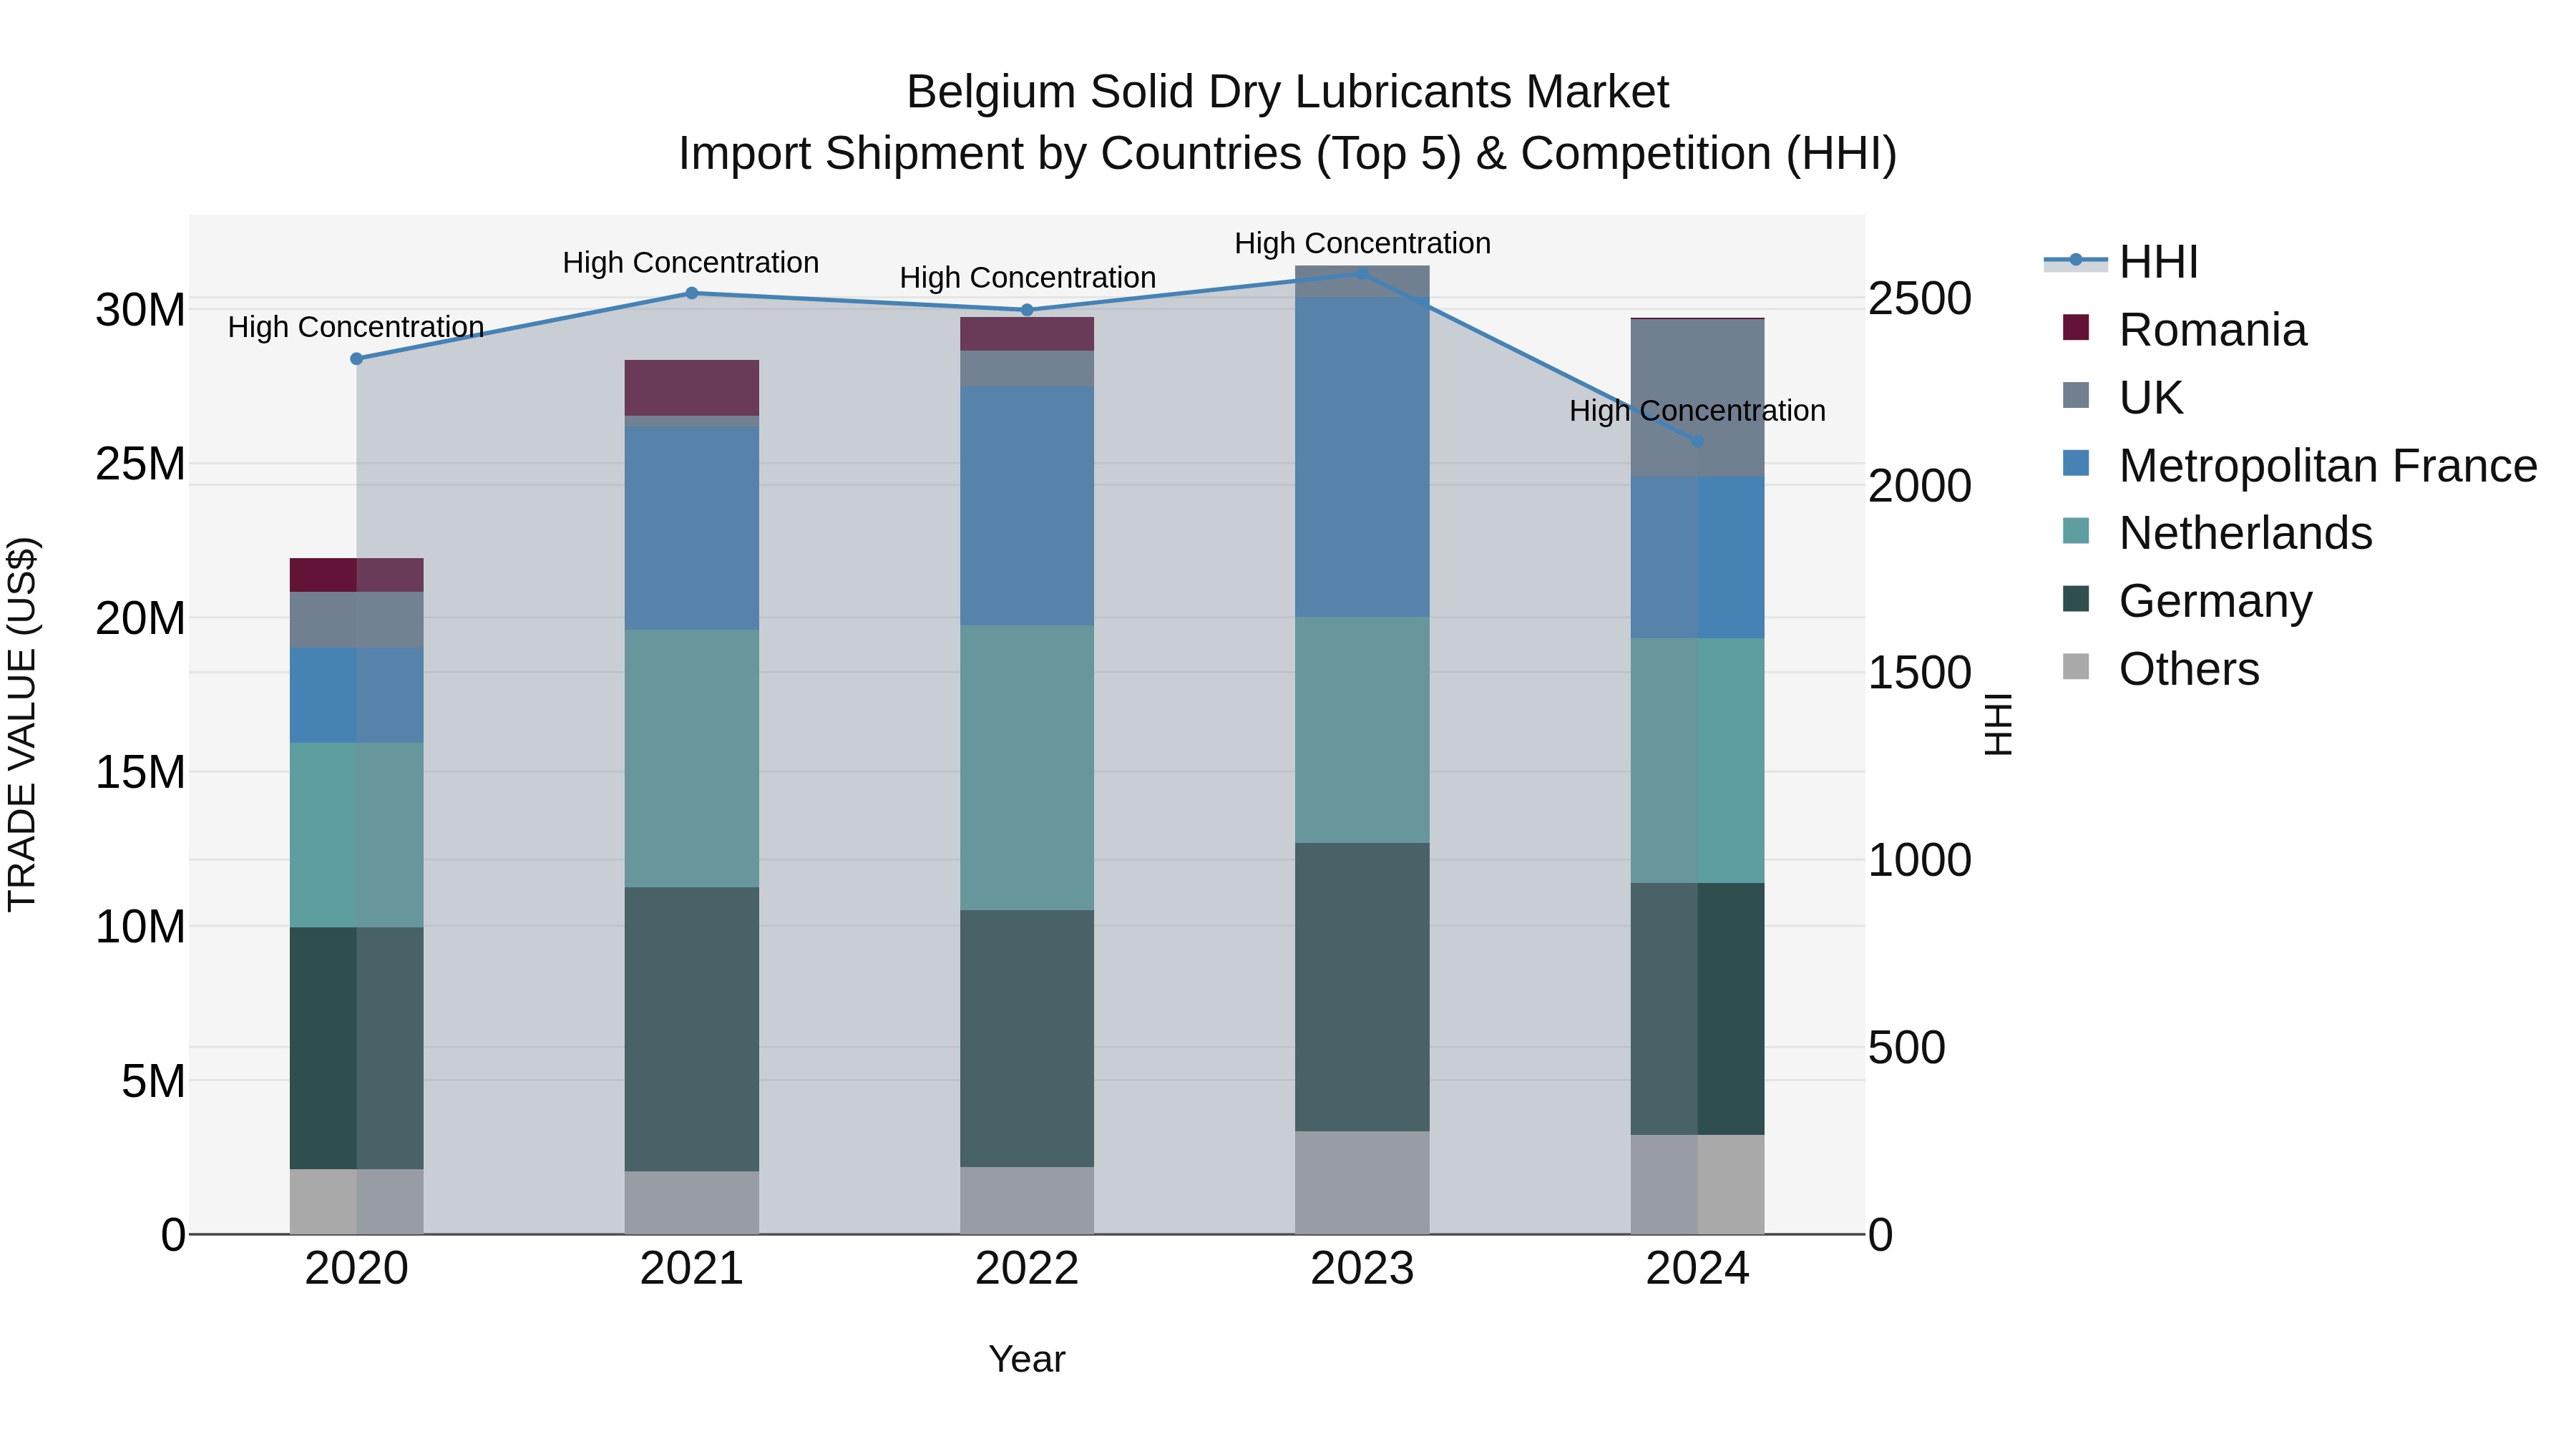Select the Romania segment in the 2021 bar
Image resolution: width=2576 pixels, height=1449 pixels.
tap(692, 388)
